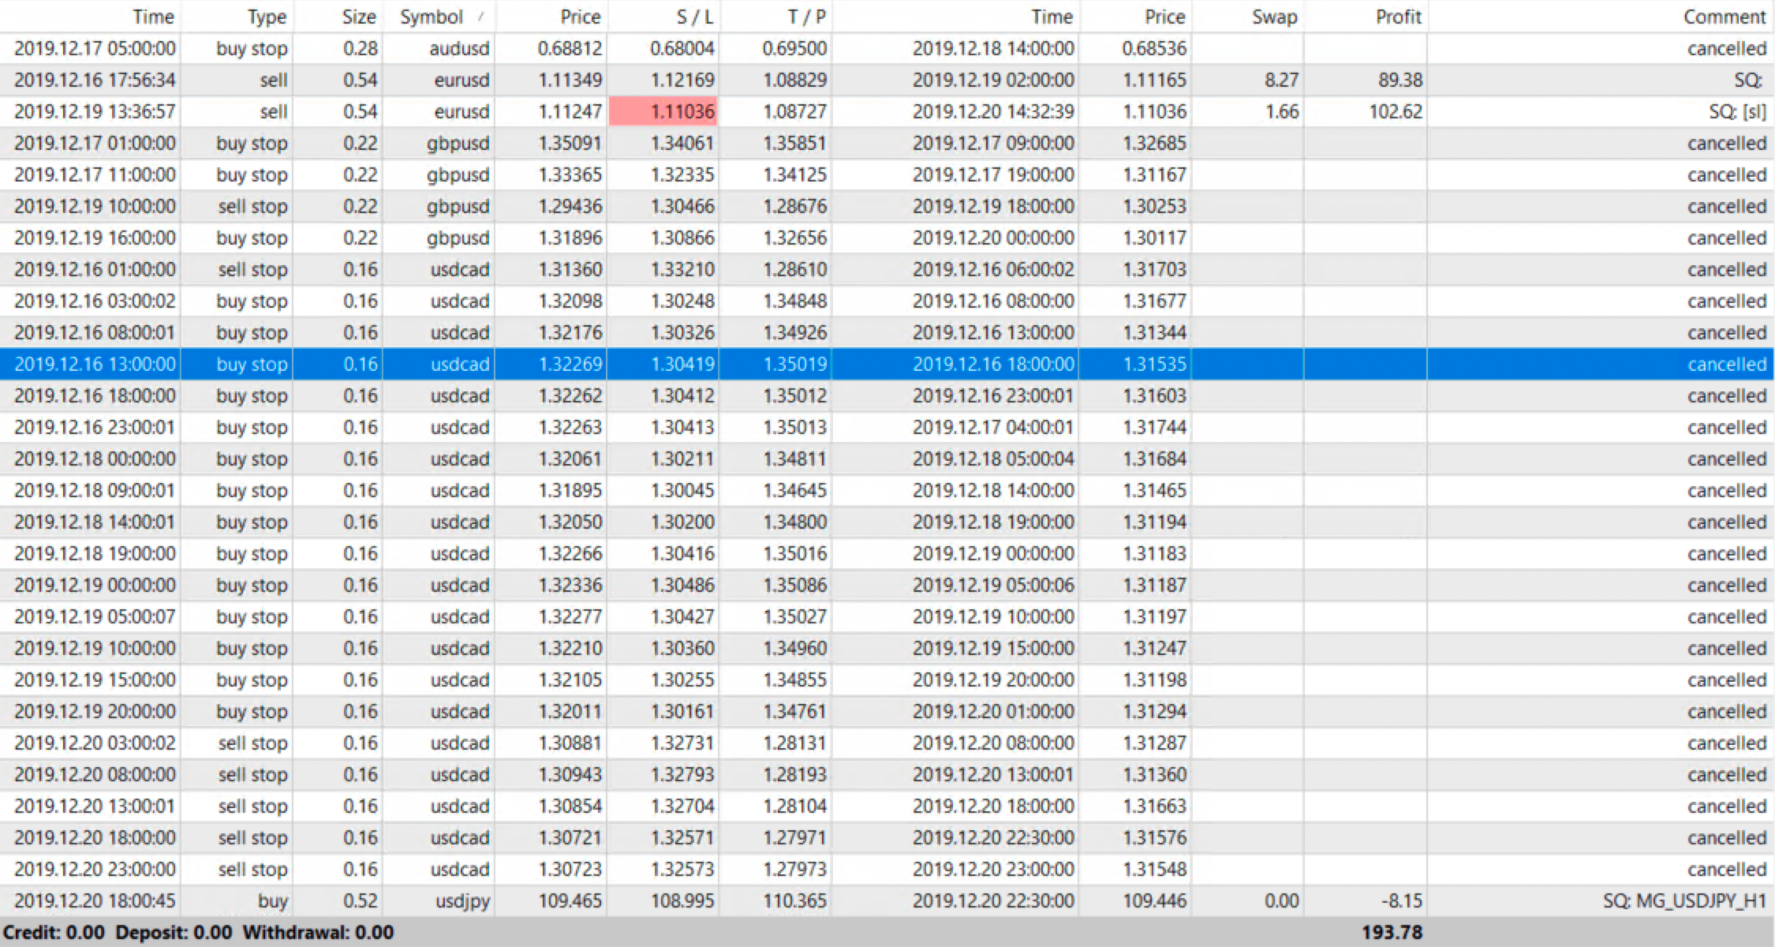Click the T / P column header
Image resolution: width=1775 pixels, height=947 pixels.
point(805,17)
